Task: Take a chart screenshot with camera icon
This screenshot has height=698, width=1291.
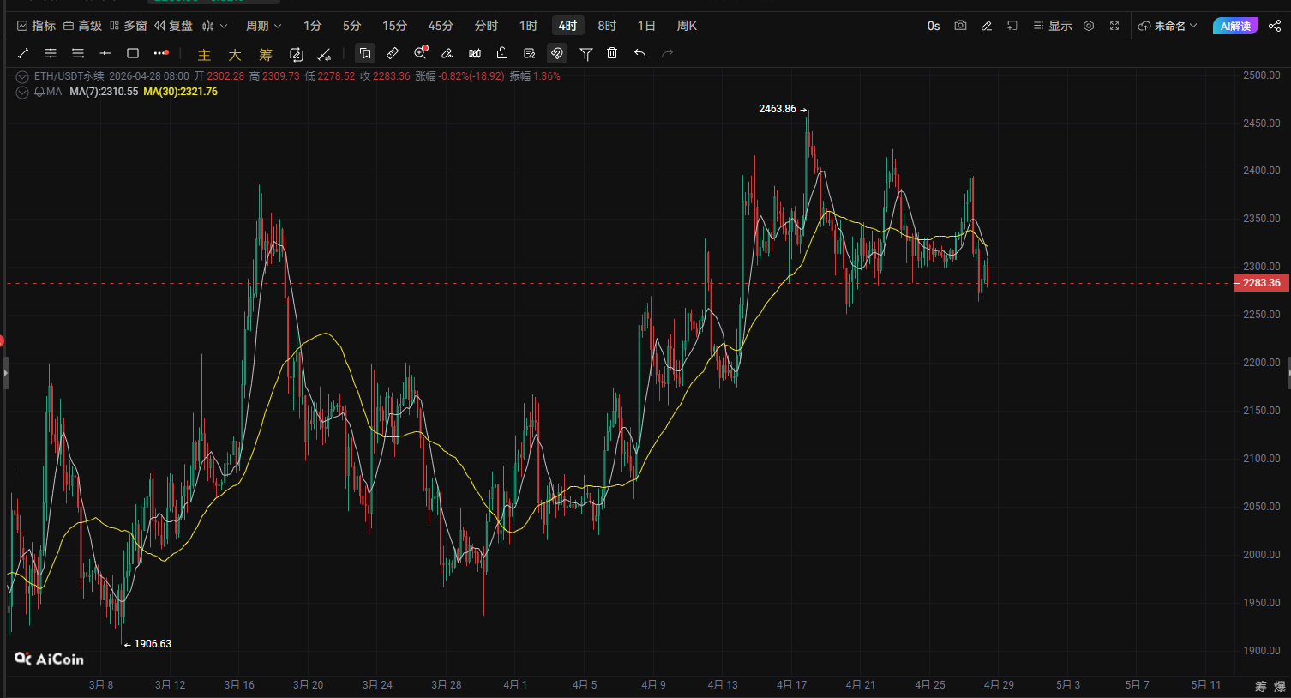Action: pos(961,26)
